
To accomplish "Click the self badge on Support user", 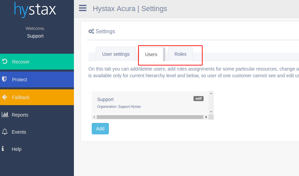I will [199, 99].
